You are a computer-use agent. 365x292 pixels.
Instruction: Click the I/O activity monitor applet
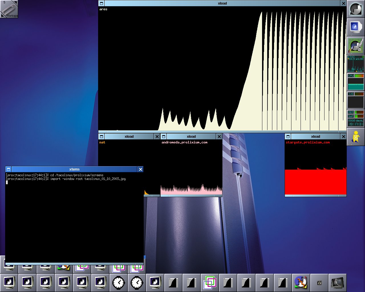coord(355,100)
